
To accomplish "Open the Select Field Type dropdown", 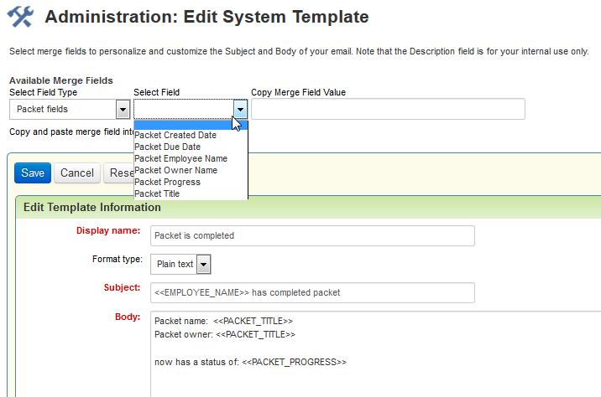I will [122, 109].
